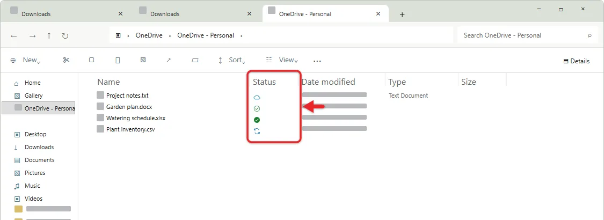Click the solid green check for Watering schedule.xlsx
The height and width of the screenshot is (220, 604).
point(257,120)
